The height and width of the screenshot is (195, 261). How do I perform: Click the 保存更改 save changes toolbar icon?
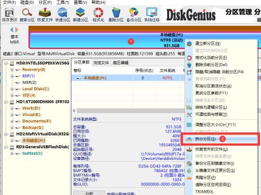point(9,15)
